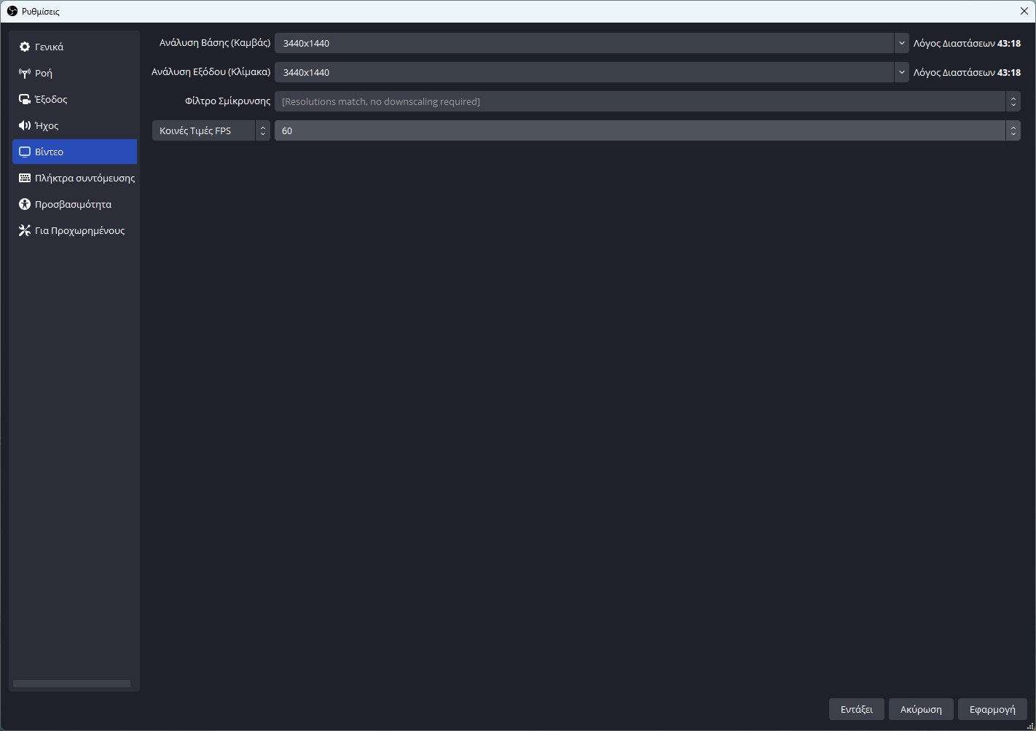Click the speaker icon for Ήχος

pyautogui.click(x=25, y=125)
